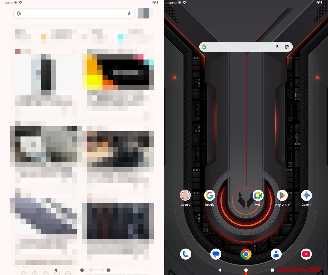Open the Meet app
The image size is (328, 275).
point(258,196)
